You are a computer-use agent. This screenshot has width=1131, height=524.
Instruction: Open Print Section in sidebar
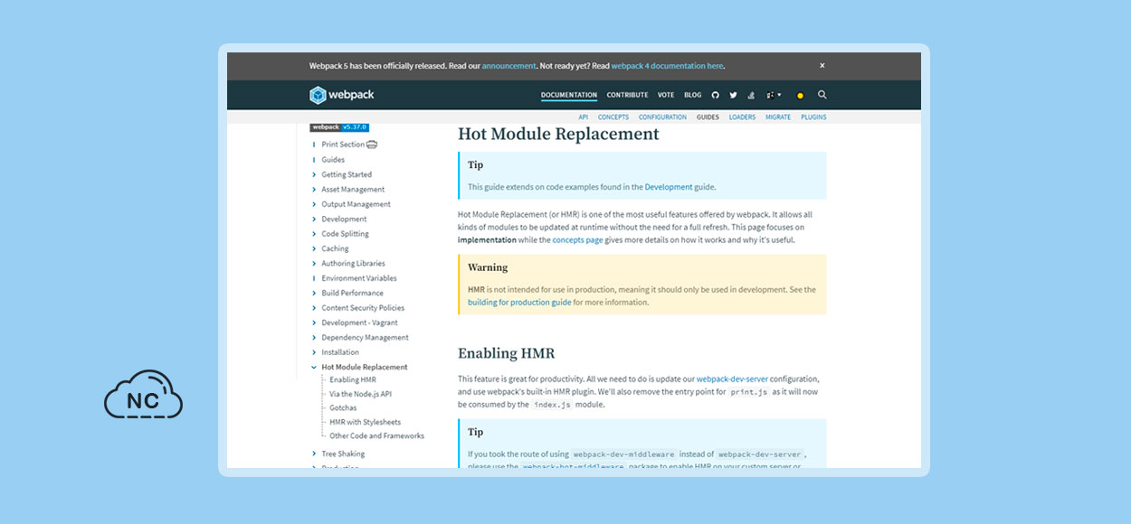(x=343, y=145)
